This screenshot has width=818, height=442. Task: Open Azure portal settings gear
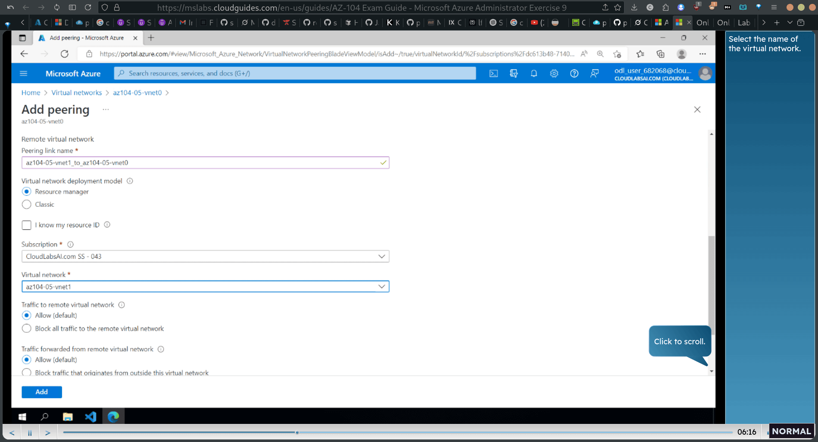[554, 74]
